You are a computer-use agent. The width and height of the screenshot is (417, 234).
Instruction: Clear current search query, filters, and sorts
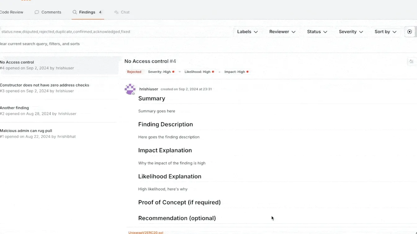click(40, 44)
